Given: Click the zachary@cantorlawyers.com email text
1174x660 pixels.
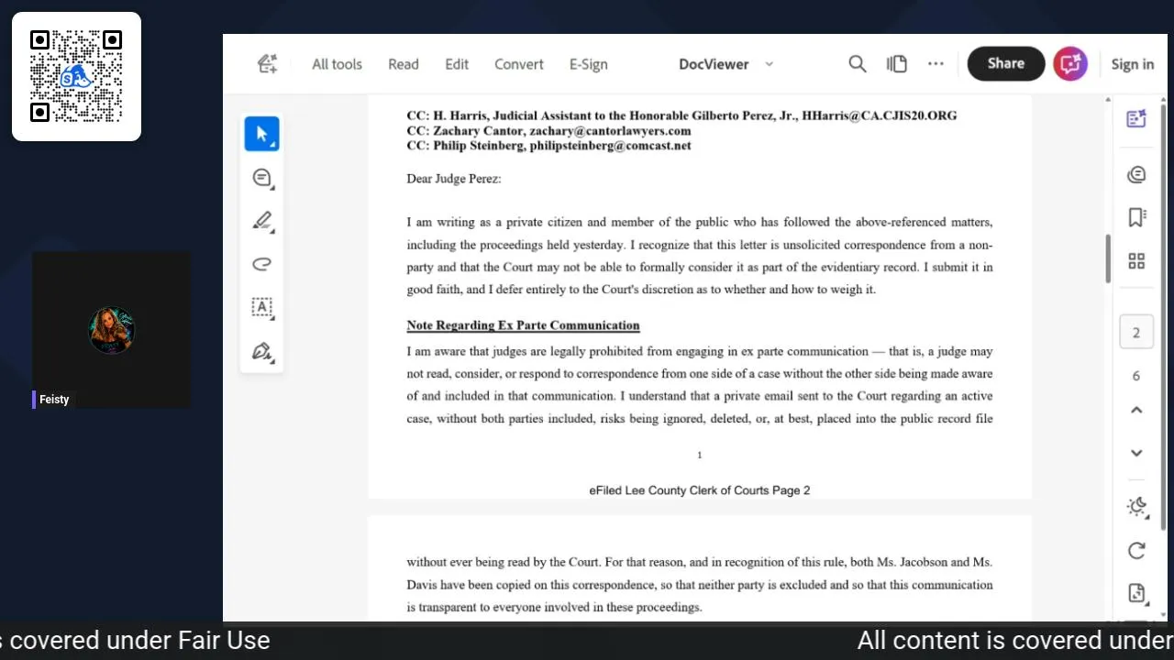Looking at the screenshot, I should click(610, 131).
